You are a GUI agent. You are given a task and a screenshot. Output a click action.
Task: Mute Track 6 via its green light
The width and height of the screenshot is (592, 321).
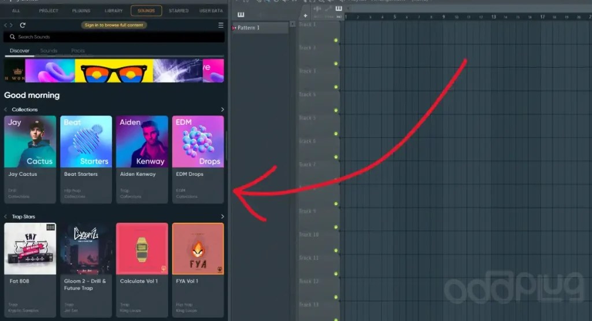336,157
